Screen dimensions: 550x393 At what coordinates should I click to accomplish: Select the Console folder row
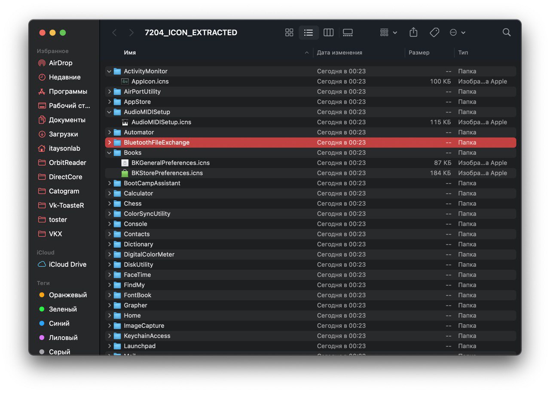pyautogui.click(x=311, y=224)
